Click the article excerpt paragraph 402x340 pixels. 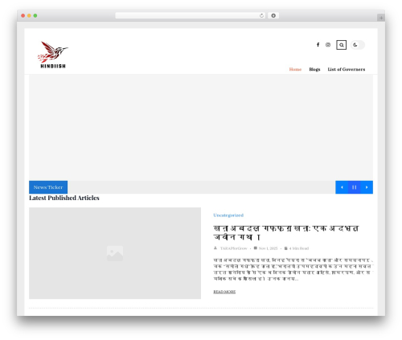293,269
